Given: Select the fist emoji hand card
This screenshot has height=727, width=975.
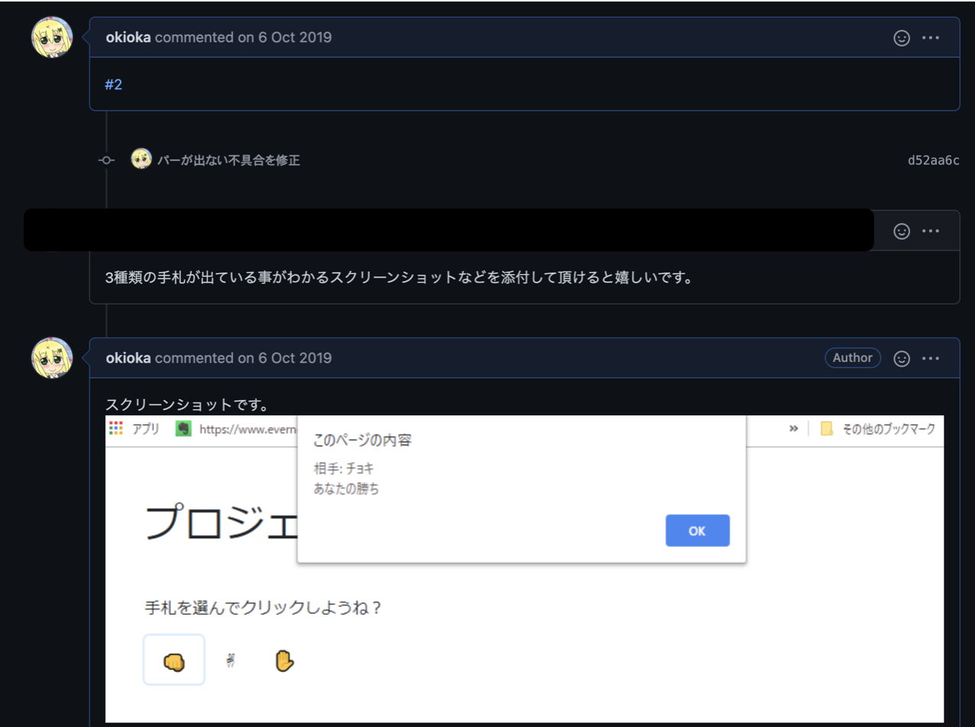Looking at the screenshot, I should pos(173,660).
